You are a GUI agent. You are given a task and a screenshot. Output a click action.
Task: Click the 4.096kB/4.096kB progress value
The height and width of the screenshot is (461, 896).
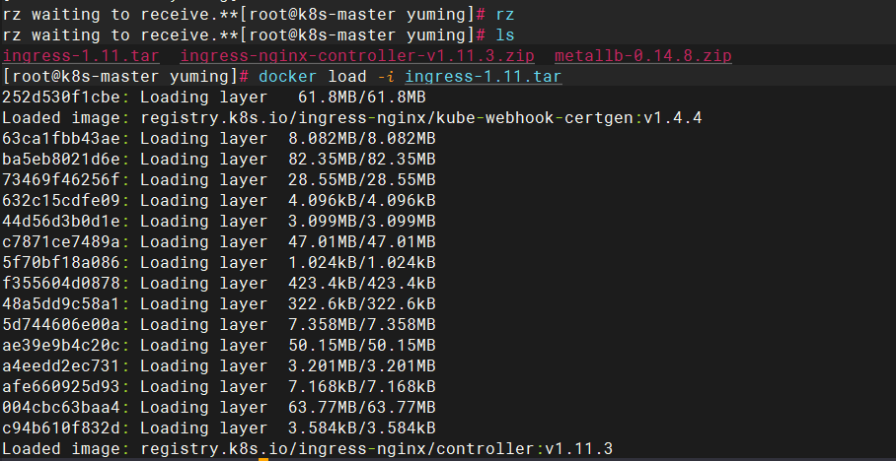pyautogui.click(x=362, y=200)
